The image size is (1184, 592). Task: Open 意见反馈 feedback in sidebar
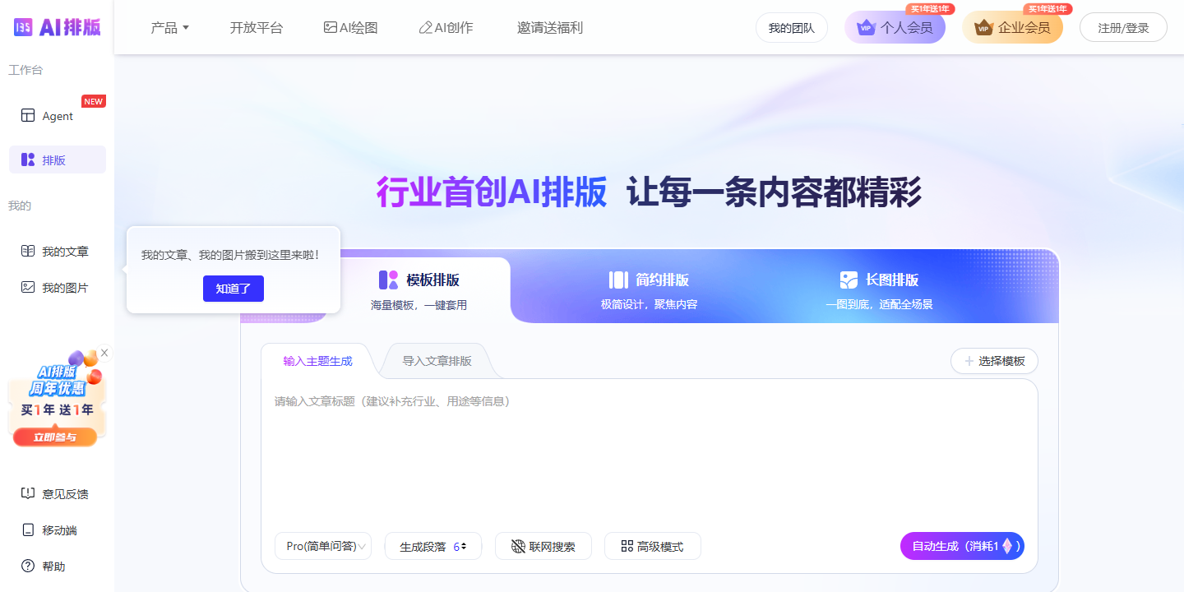point(58,494)
